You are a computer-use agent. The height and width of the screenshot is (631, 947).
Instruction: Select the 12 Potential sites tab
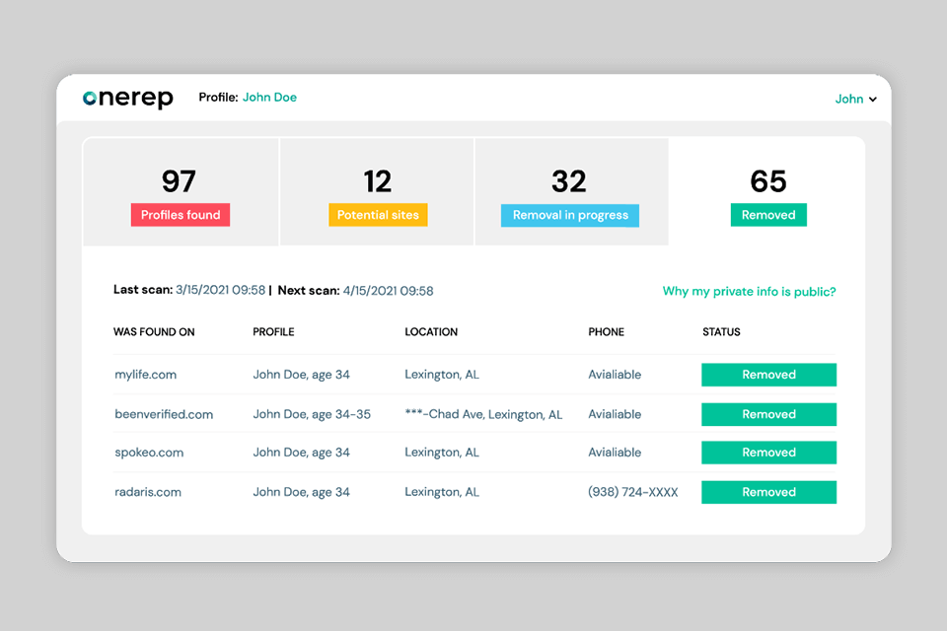377,192
